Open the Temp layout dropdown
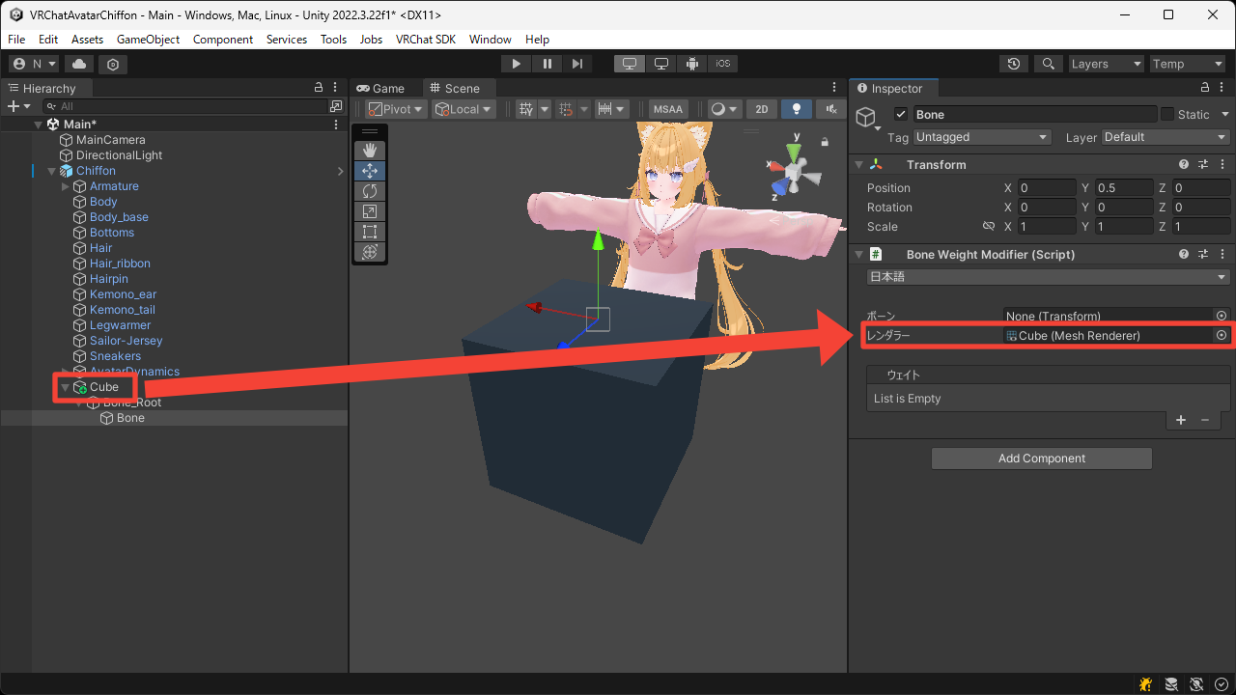Screen dimensions: 1236x695 pos(1188,64)
